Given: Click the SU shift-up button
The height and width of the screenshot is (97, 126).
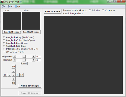Looking at the screenshot, I should [13, 66].
